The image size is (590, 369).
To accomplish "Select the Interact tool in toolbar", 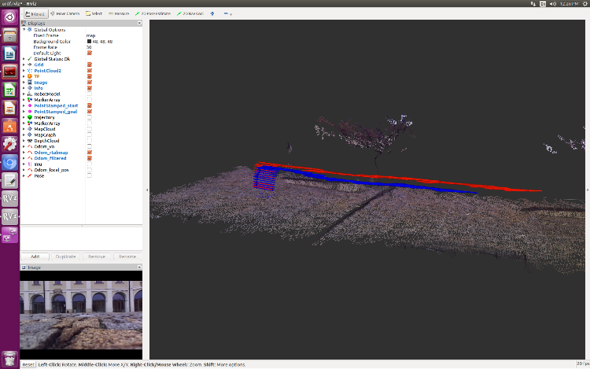I will pos(34,13).
